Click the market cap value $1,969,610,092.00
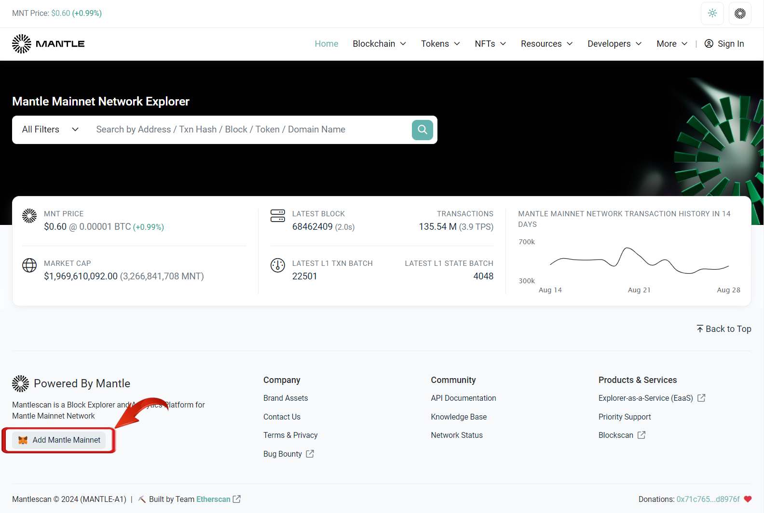This screenshot has width=764, height=513. 81,276
